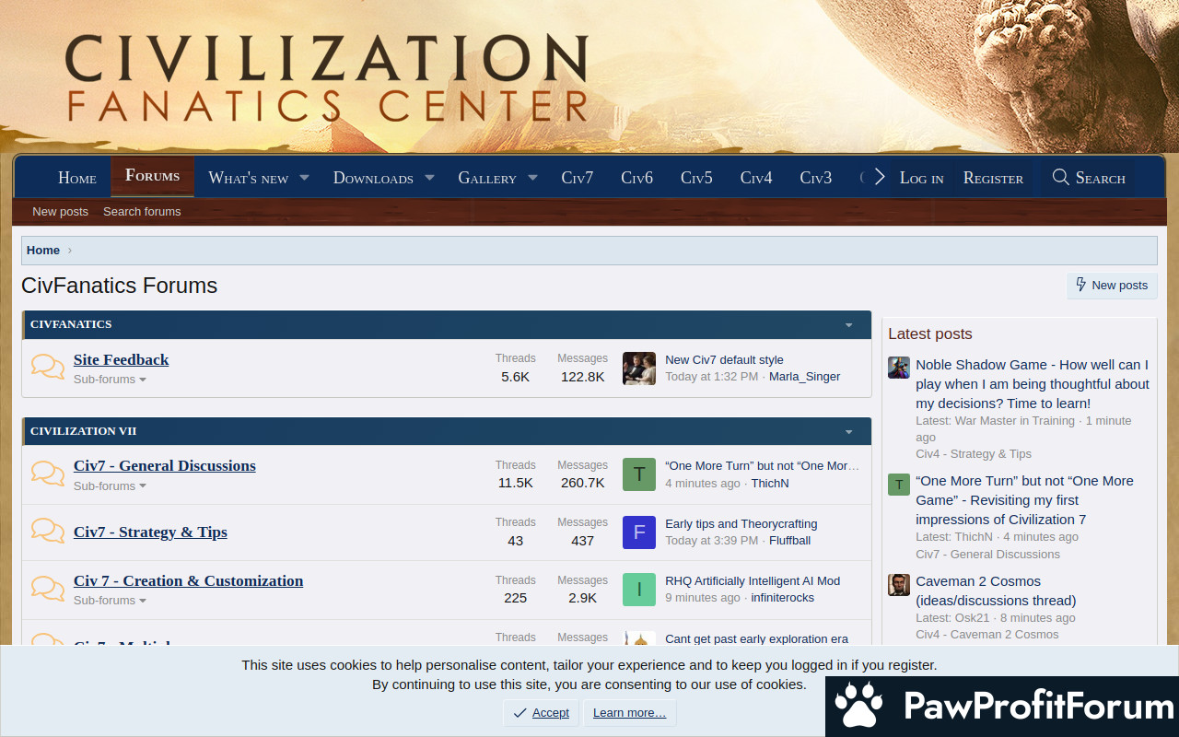Click Learn more about cookies
The image size is (1179, 737).
[630, 713]
